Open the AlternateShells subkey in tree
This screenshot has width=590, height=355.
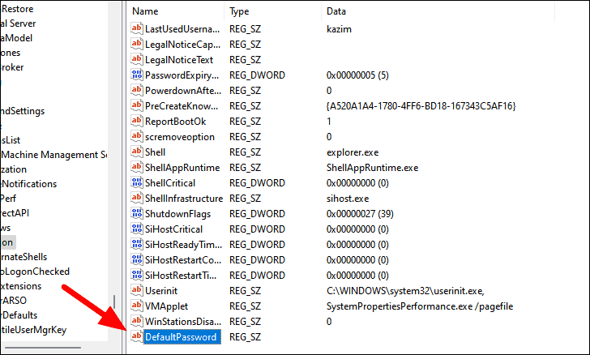pyautogui.click(x=24, y=257)
